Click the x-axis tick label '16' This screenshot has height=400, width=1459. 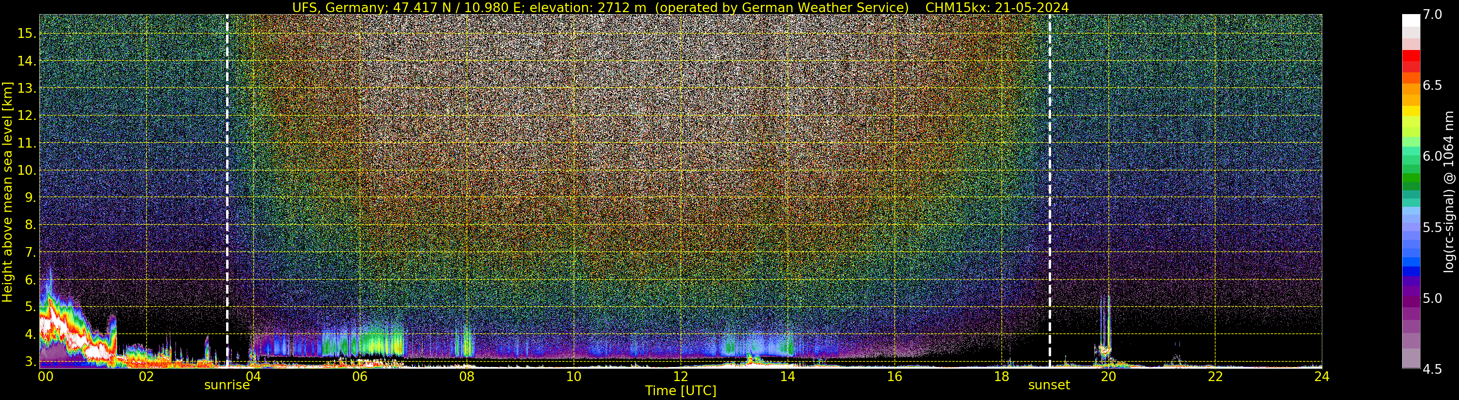895,376
